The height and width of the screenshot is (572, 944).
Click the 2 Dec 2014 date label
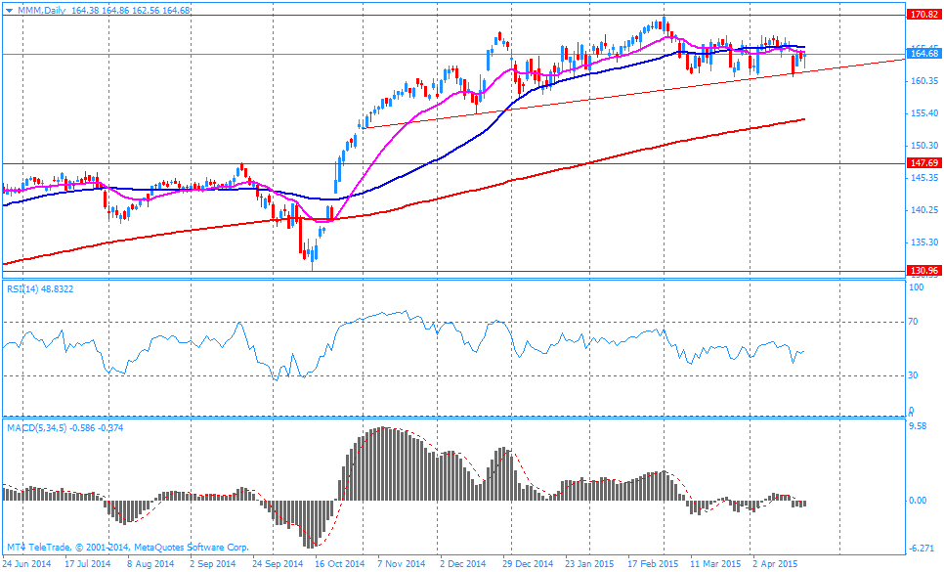462,564
